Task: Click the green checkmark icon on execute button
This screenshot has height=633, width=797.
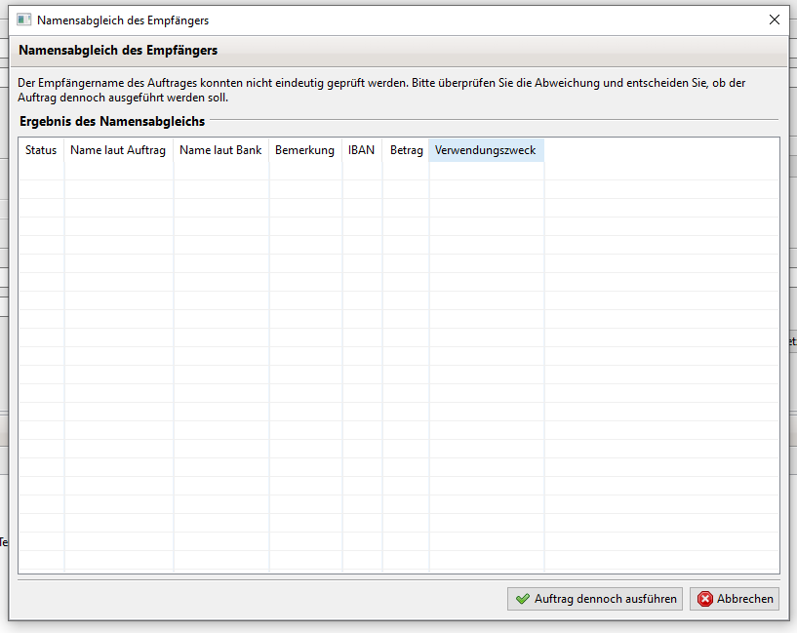Action: tap(523, 599)
